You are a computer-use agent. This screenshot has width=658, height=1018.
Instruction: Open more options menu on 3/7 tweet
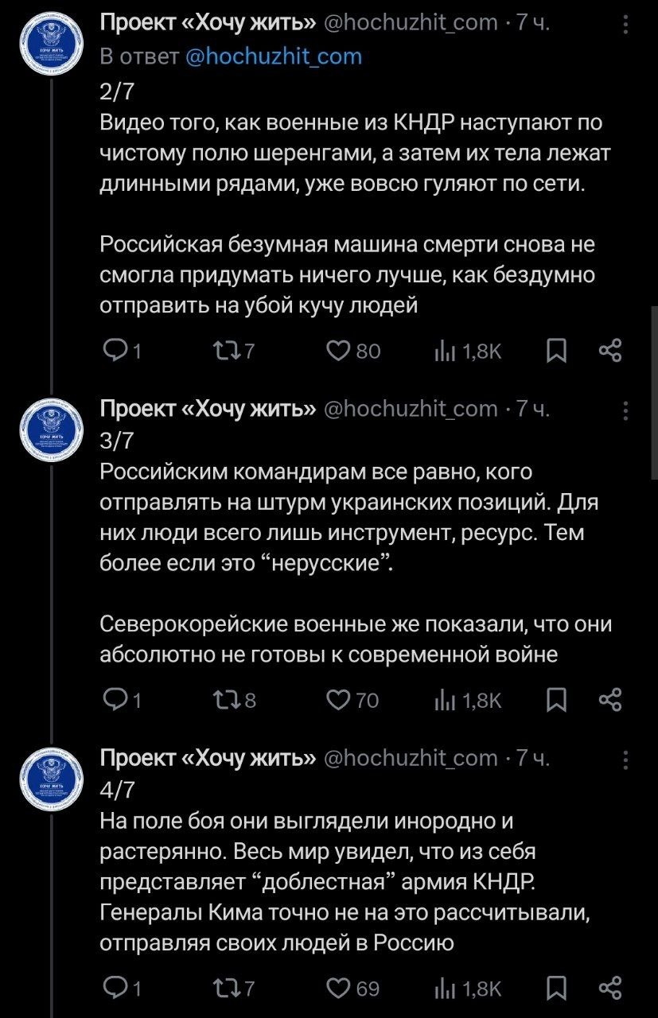(x=627, y=410)
